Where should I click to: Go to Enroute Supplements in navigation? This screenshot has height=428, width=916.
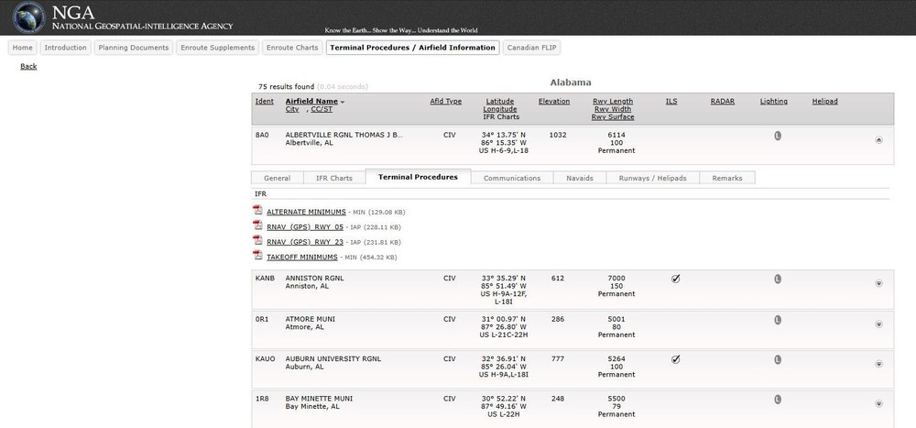217,48
